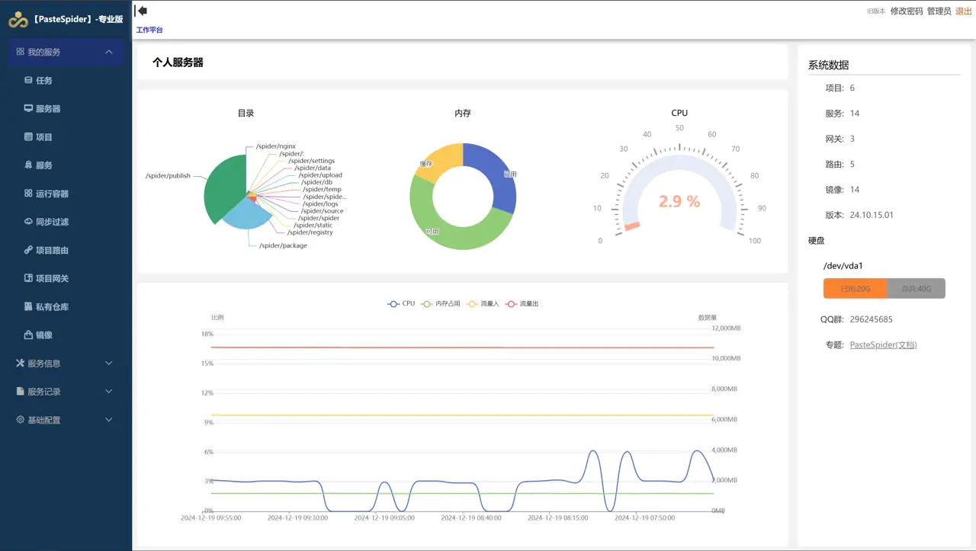The image size is (976, 551).
Task: Toggle the CPU series in chart legend
Action: 401,303
